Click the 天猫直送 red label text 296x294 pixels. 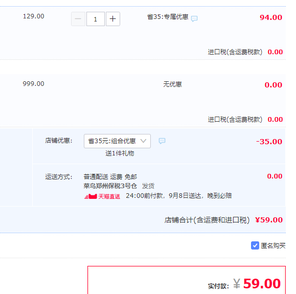(x=109, y=196)
